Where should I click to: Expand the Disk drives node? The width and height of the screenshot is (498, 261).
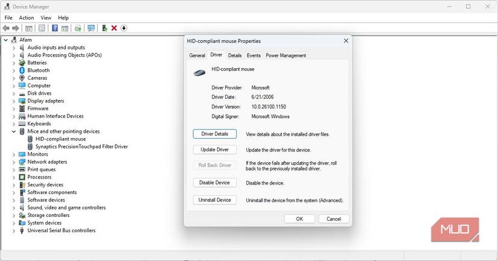tap(14, 93)
